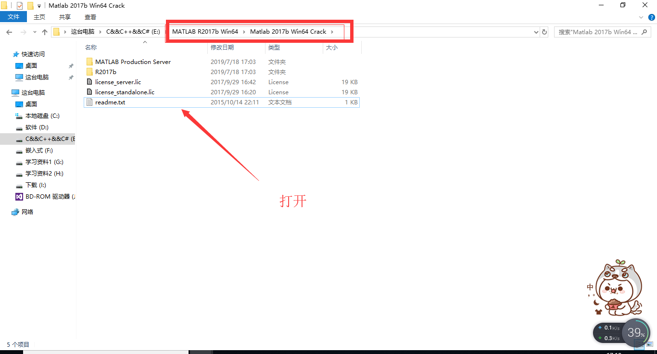Select the readme.txt file
This screenshot has height=354, width=657.
(x=221, y=102)
